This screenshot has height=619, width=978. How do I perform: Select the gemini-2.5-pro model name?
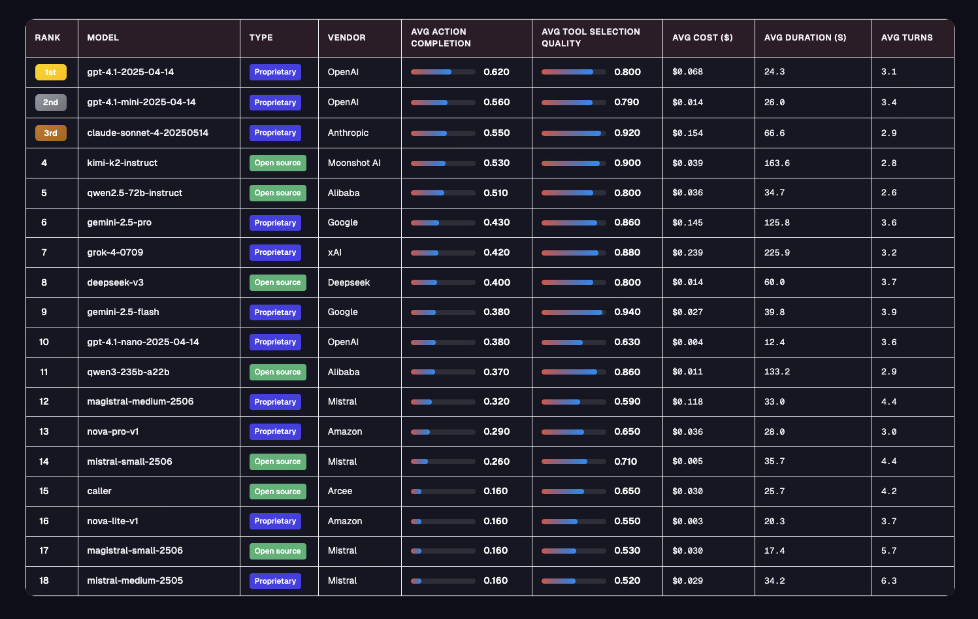[119, 223]
